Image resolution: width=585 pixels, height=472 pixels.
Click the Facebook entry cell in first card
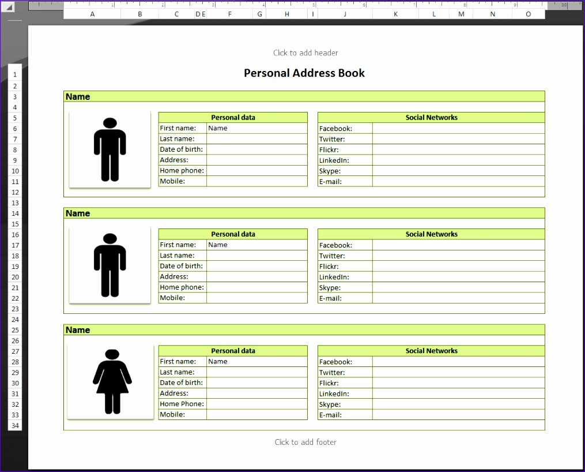[x=458, y=128]
